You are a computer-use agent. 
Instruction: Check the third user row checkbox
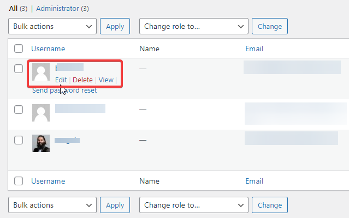click(x=19, y=140)
